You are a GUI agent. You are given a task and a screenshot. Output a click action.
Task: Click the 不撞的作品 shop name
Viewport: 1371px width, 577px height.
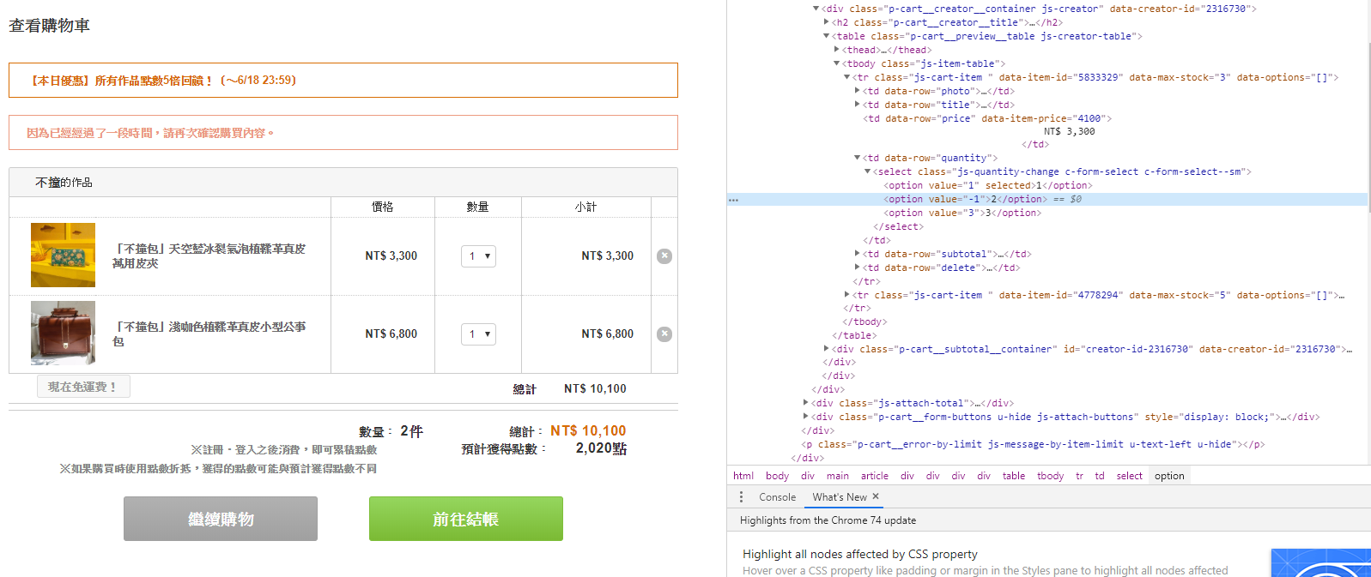64,183
